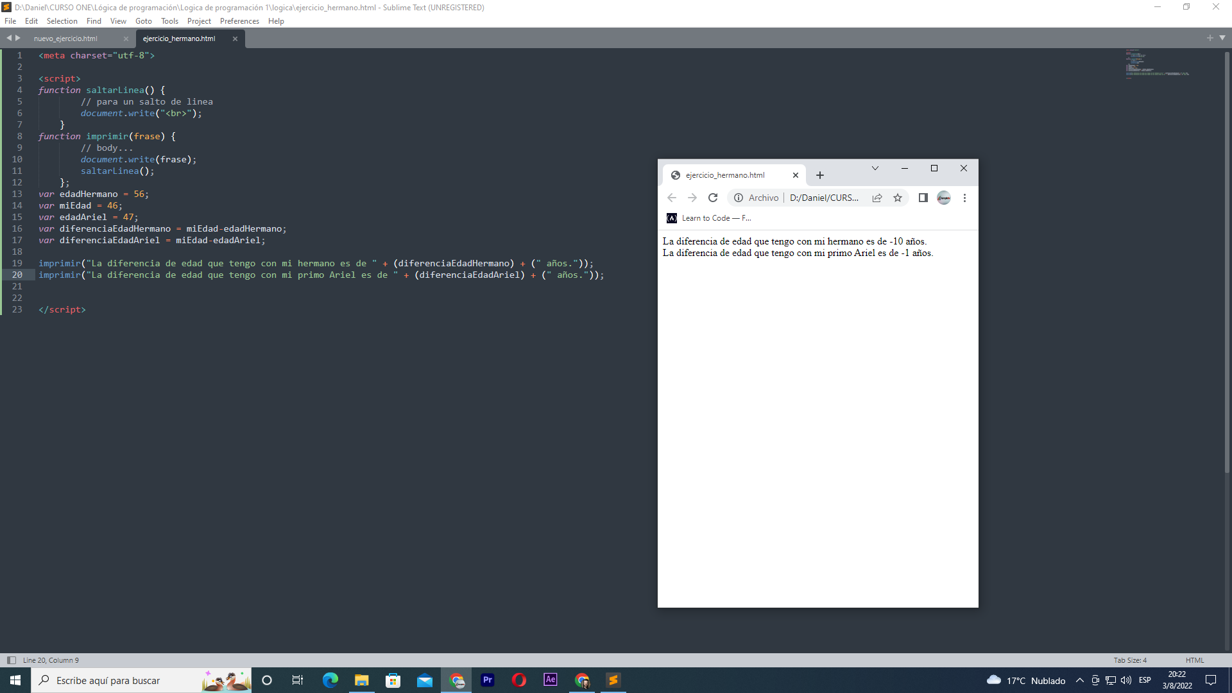
Task: Open the Selection menu
Action: click(62, 21)
